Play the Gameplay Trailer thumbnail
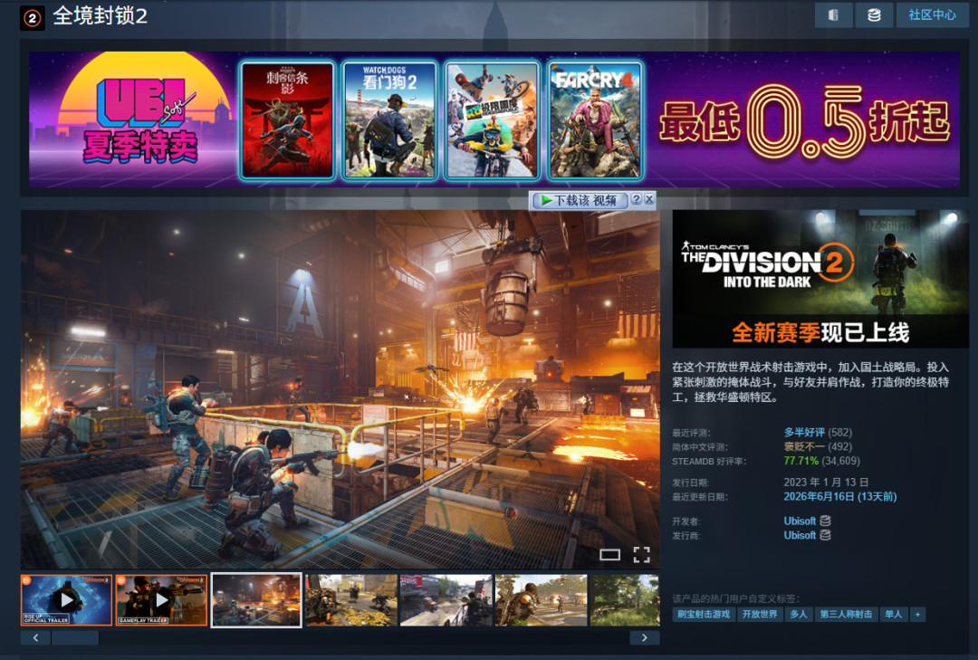This screenshot has height=660, width=978. [161, 600]
